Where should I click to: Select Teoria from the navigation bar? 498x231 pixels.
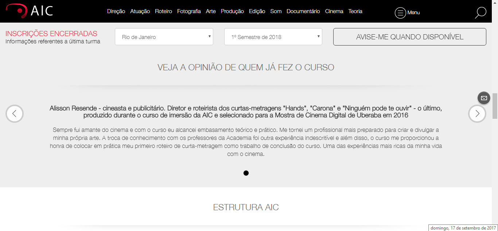(x=355, y=11)
